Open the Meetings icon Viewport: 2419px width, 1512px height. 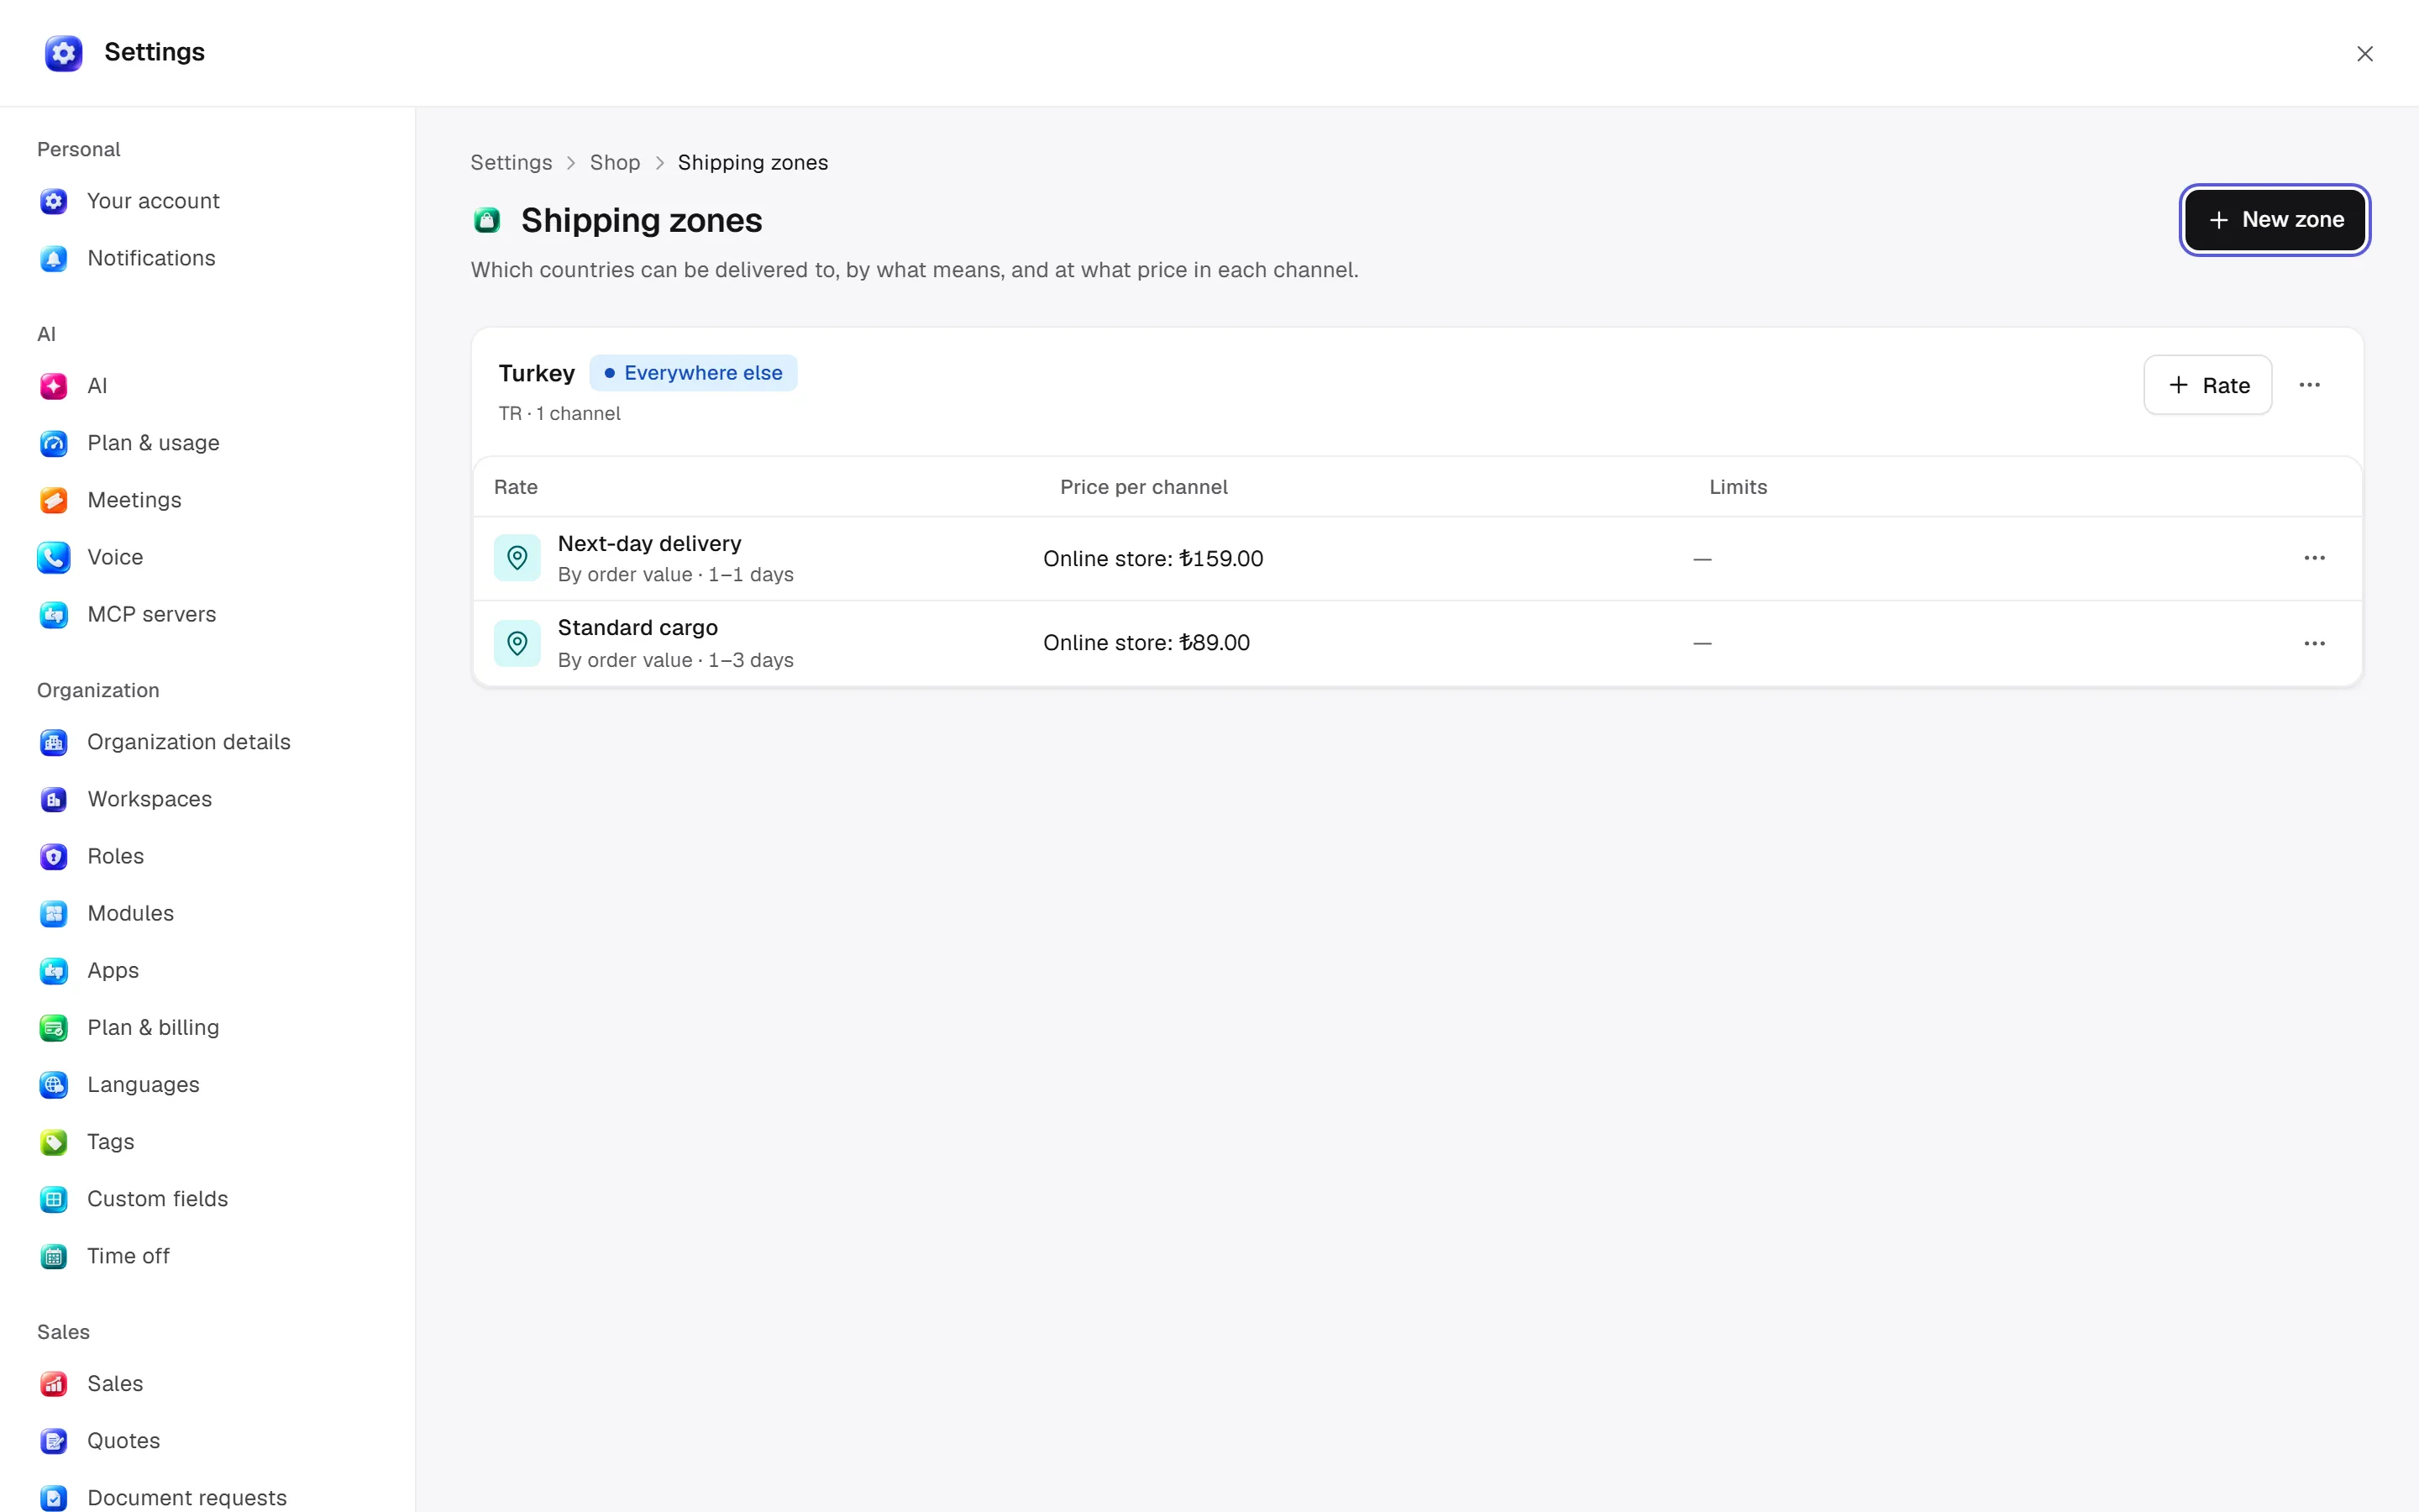54,500
